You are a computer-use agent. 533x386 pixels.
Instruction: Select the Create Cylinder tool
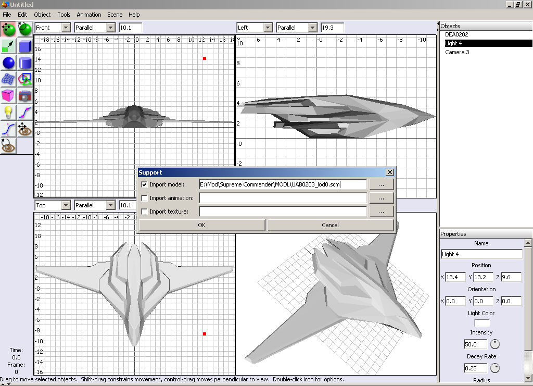25,63
